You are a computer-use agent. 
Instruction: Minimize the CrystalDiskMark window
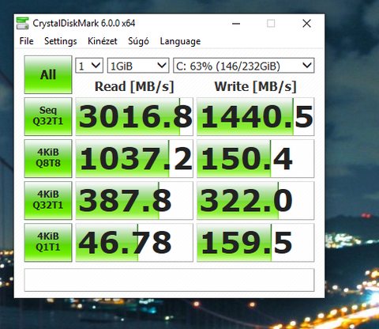coord(236,24)
